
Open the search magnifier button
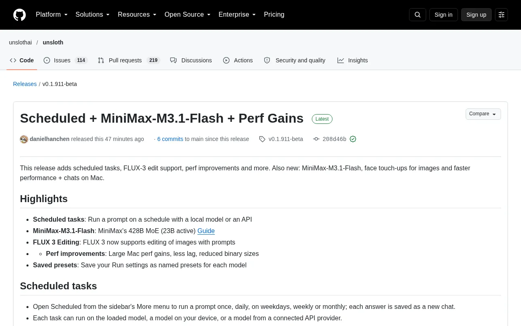coord(418,15)
